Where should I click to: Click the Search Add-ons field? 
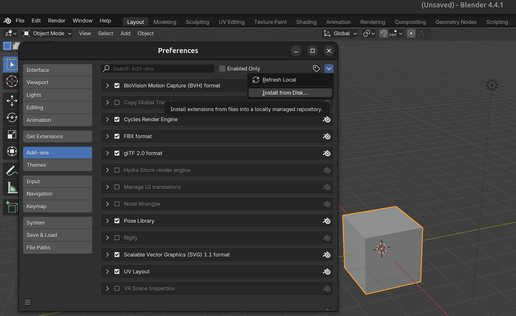pos(158,68)
